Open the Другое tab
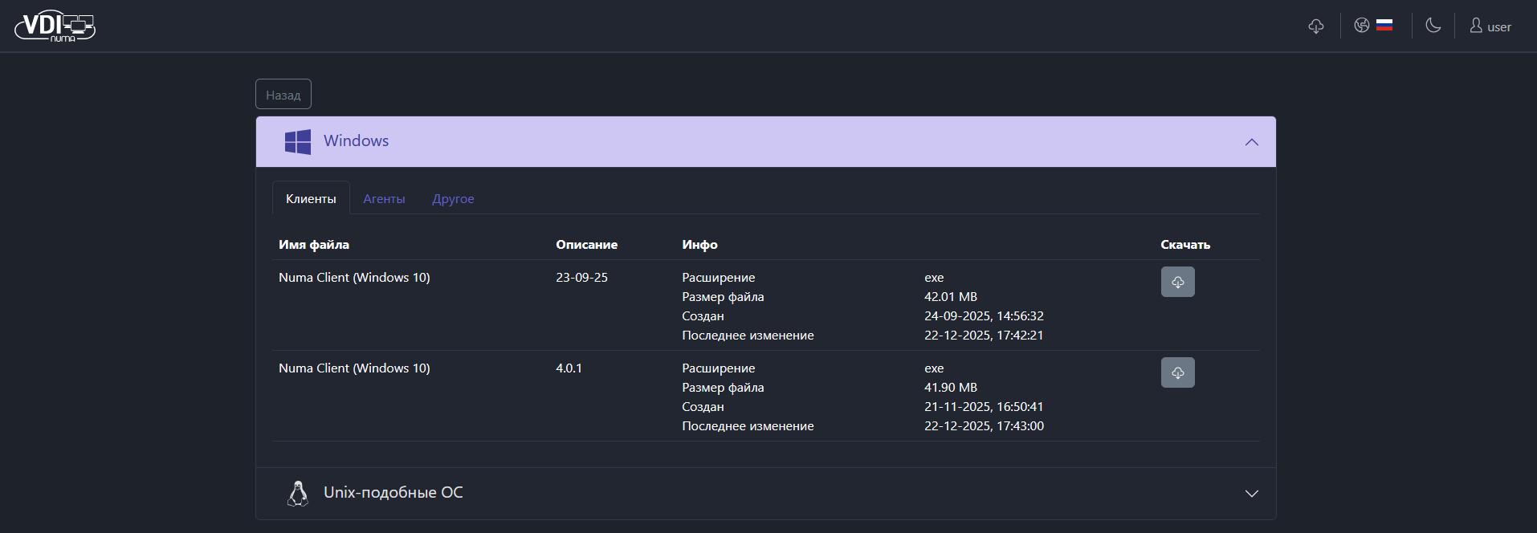Screen dimensions: 1537x533 (453, 199)
